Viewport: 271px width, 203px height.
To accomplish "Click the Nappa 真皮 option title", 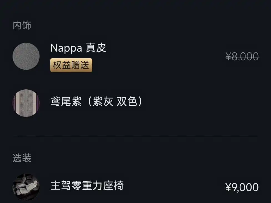I will coord(78,48).
